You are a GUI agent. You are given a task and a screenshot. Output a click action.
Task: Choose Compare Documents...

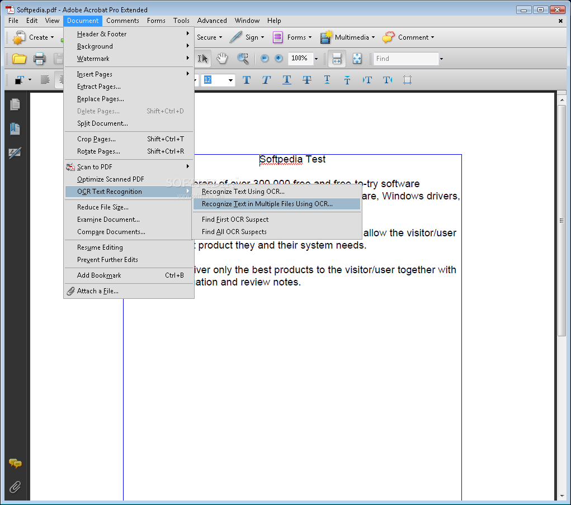(x=129, y=232)
